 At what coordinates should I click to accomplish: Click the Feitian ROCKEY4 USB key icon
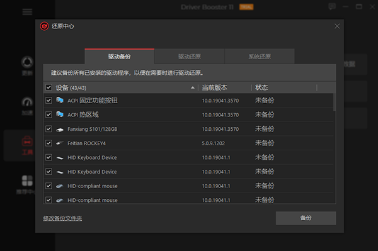click(x=60, y=143)
